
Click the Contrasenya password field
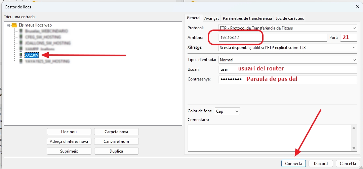click(x=287, y=79)
